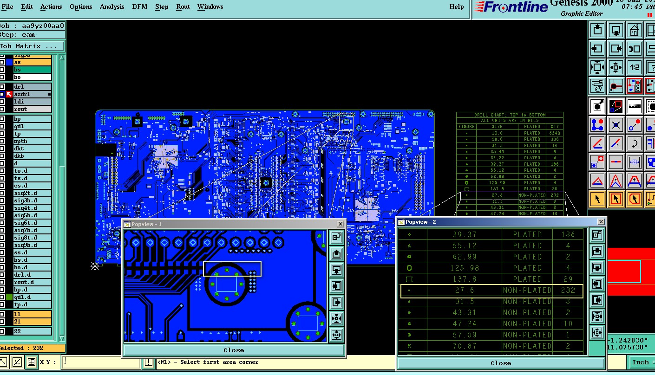Toggle the ss layer checkbox
655x375 pixels.
click(2, 62)
